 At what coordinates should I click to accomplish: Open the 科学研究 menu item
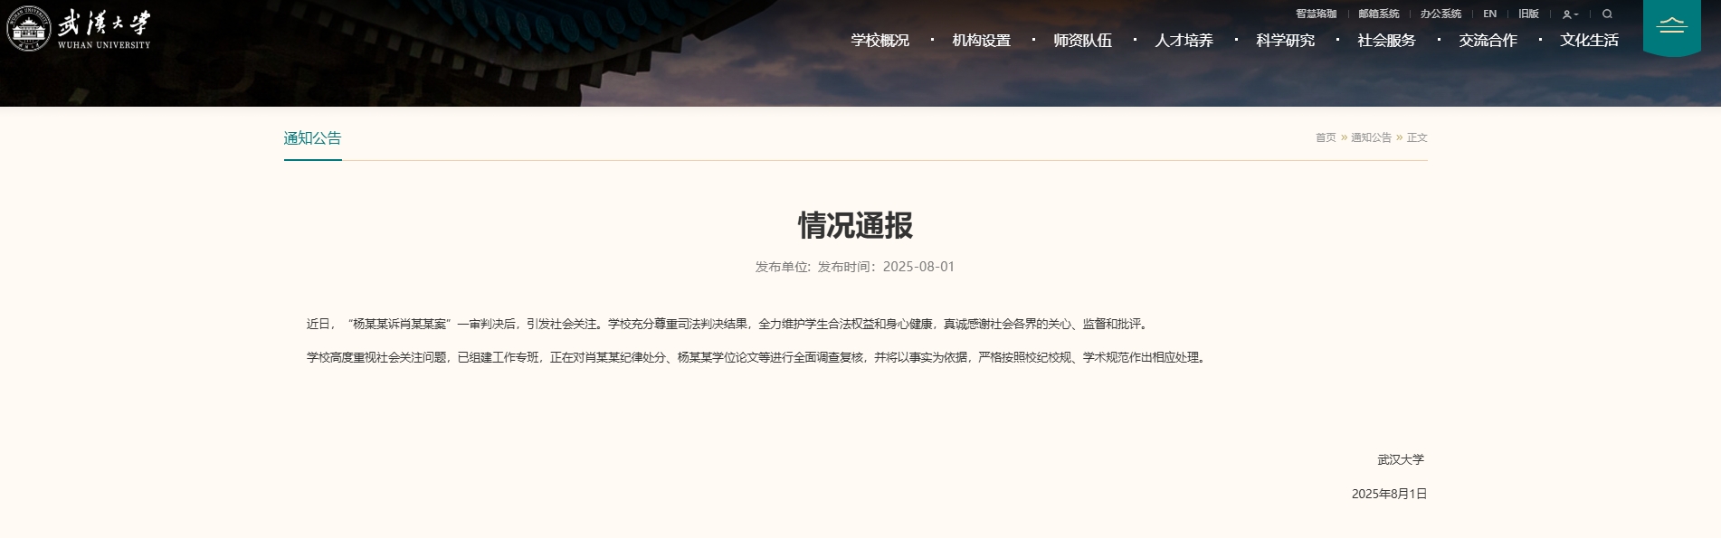[1285, 41]
